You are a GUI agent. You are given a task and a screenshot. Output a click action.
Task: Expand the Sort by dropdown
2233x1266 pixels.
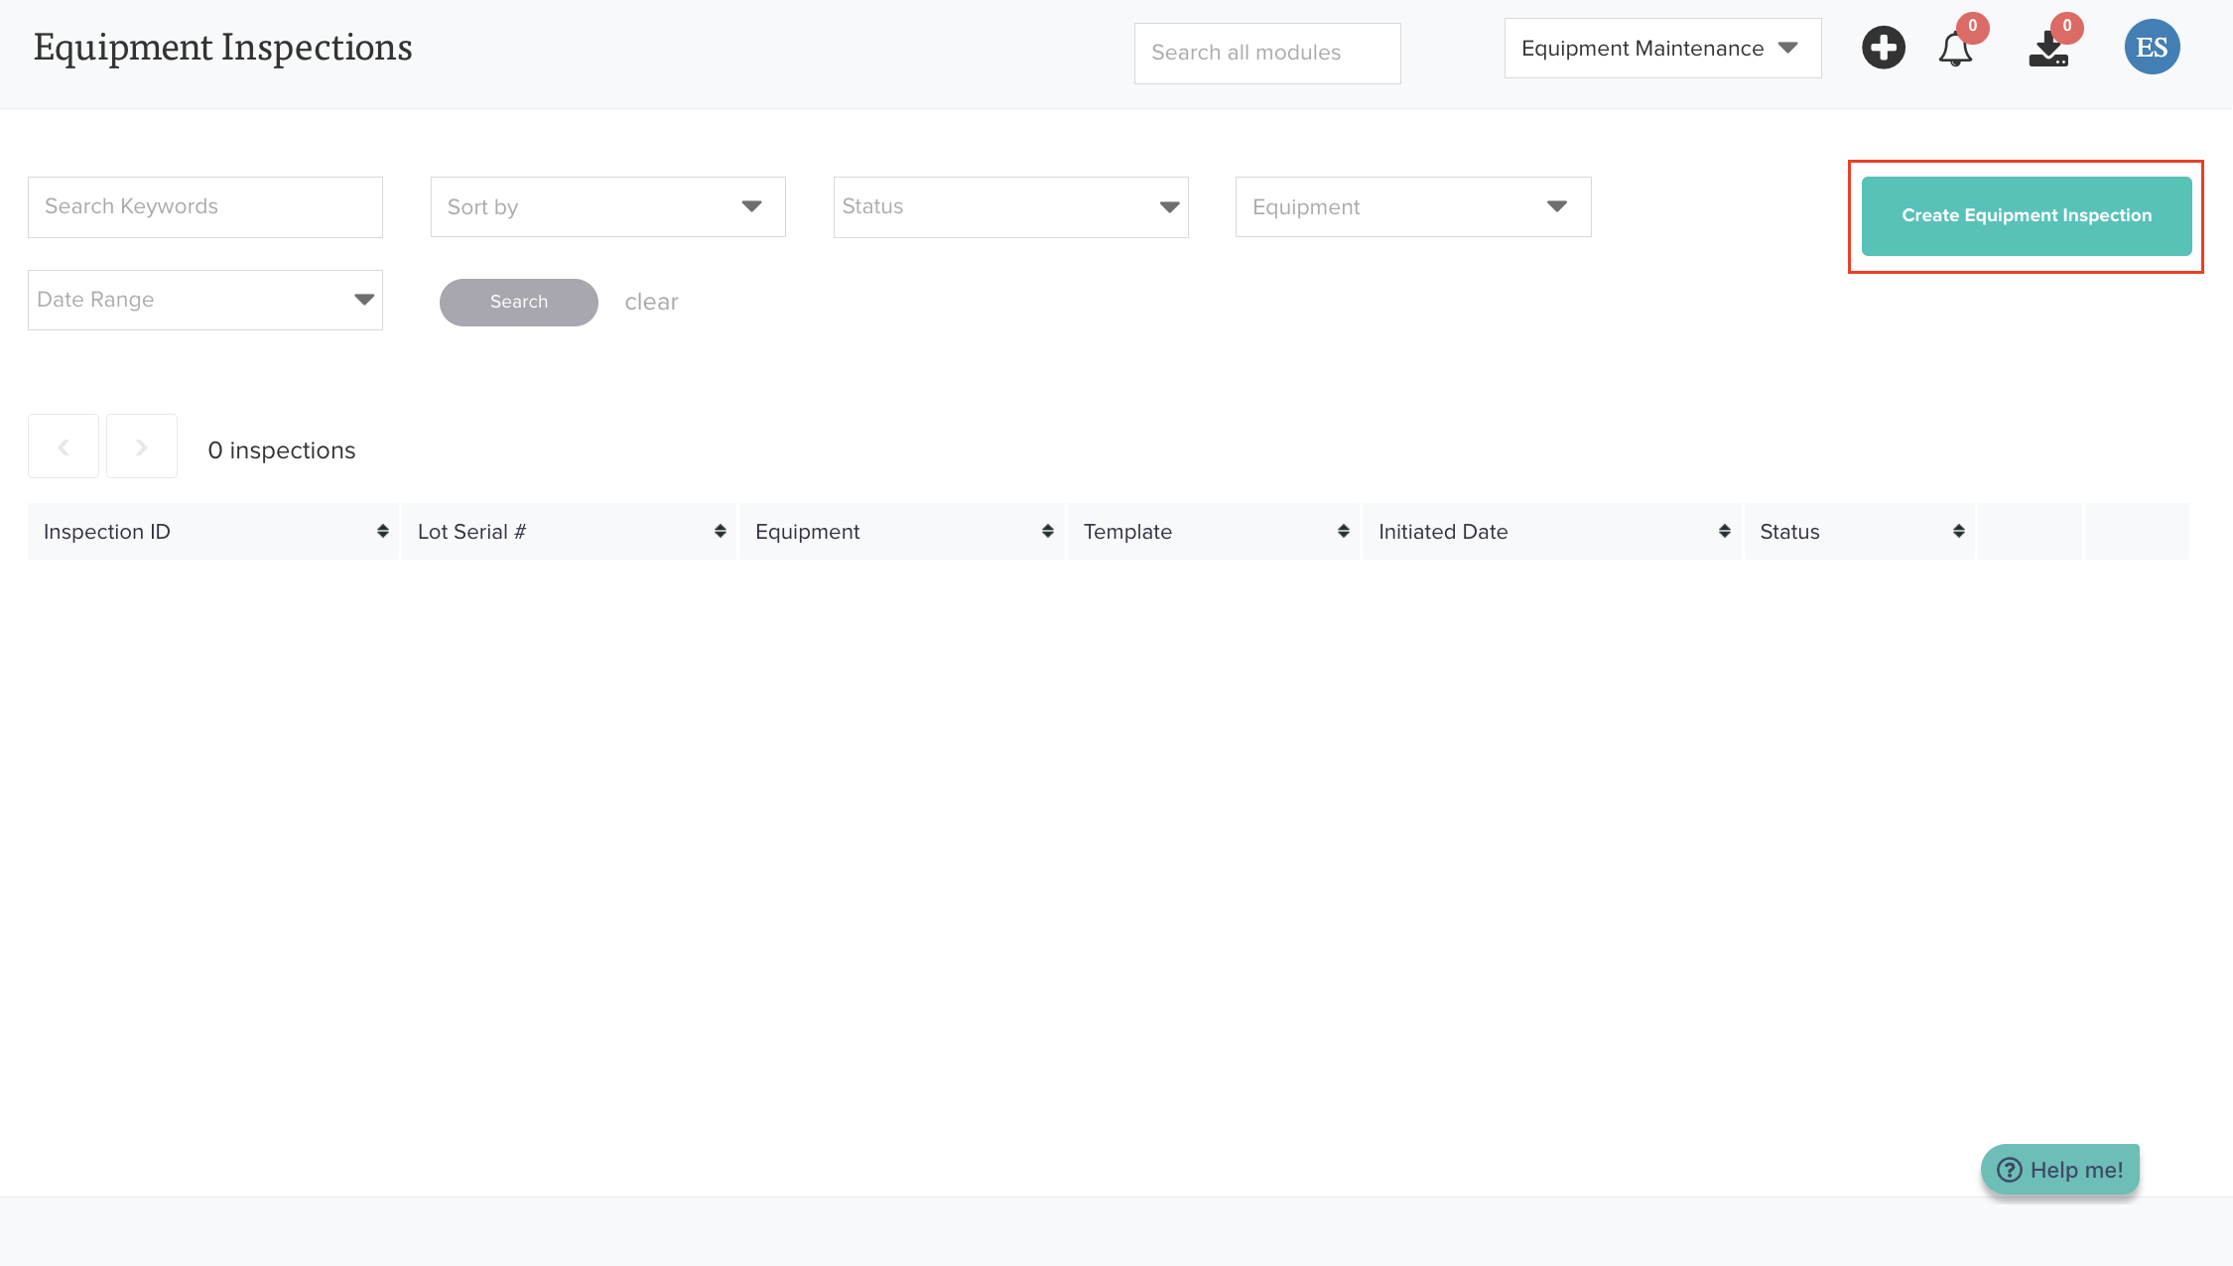(607, 207)
